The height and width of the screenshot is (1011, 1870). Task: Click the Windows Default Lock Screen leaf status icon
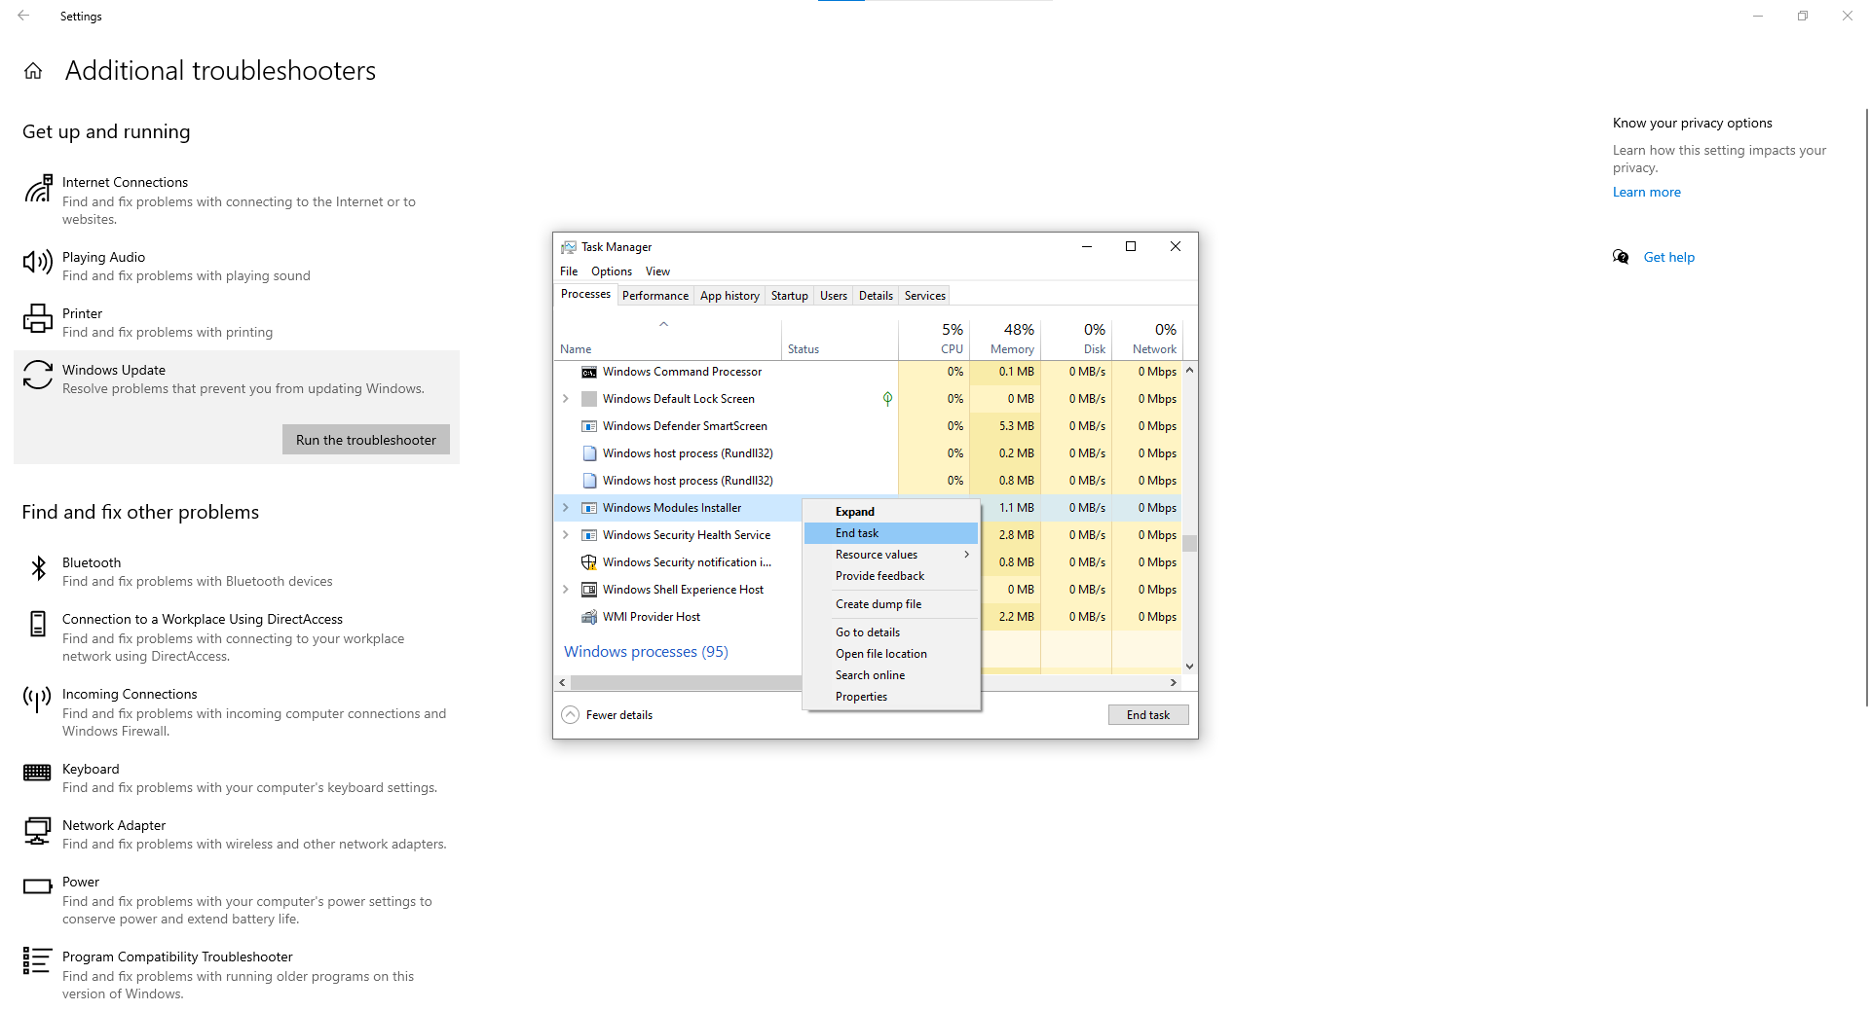click(x=887, y=399)
